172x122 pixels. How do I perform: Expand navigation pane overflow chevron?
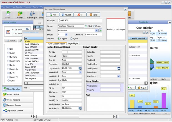32,116
